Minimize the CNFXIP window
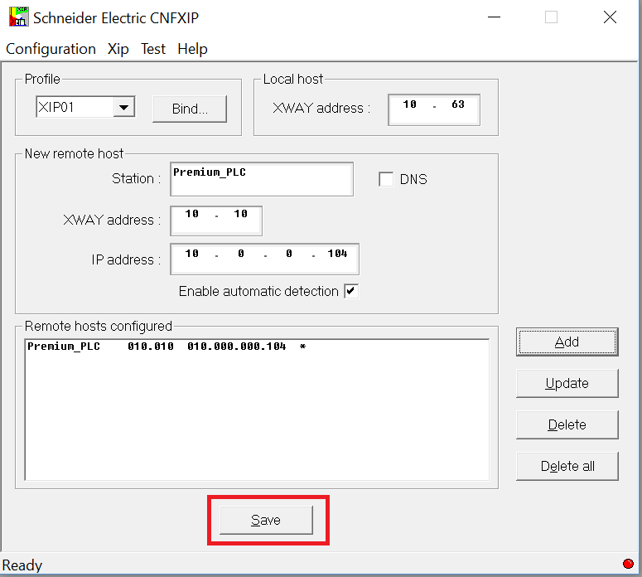Screen dimensions: 642x577 pyautogui.click(x=495, y=17)
